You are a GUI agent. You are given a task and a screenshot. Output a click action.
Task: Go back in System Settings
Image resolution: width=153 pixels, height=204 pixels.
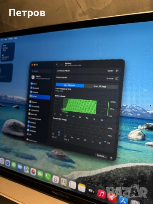coord(57,65)
